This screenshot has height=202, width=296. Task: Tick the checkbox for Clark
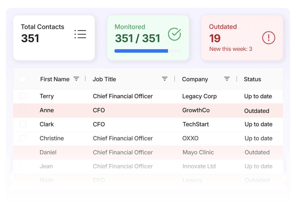click(23, 124)
